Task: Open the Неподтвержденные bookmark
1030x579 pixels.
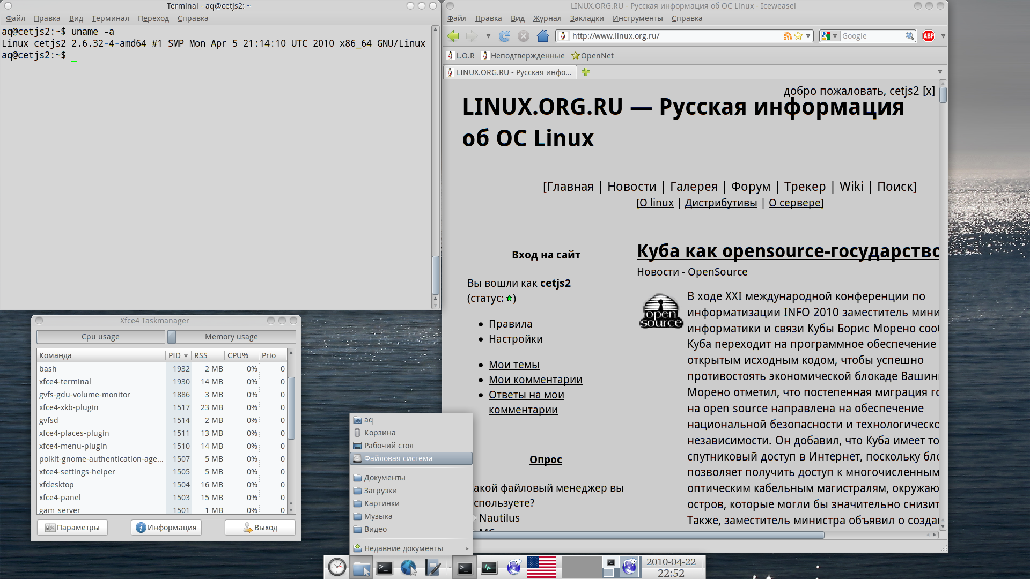Action: pyautogui.click(x=523, y=56)
